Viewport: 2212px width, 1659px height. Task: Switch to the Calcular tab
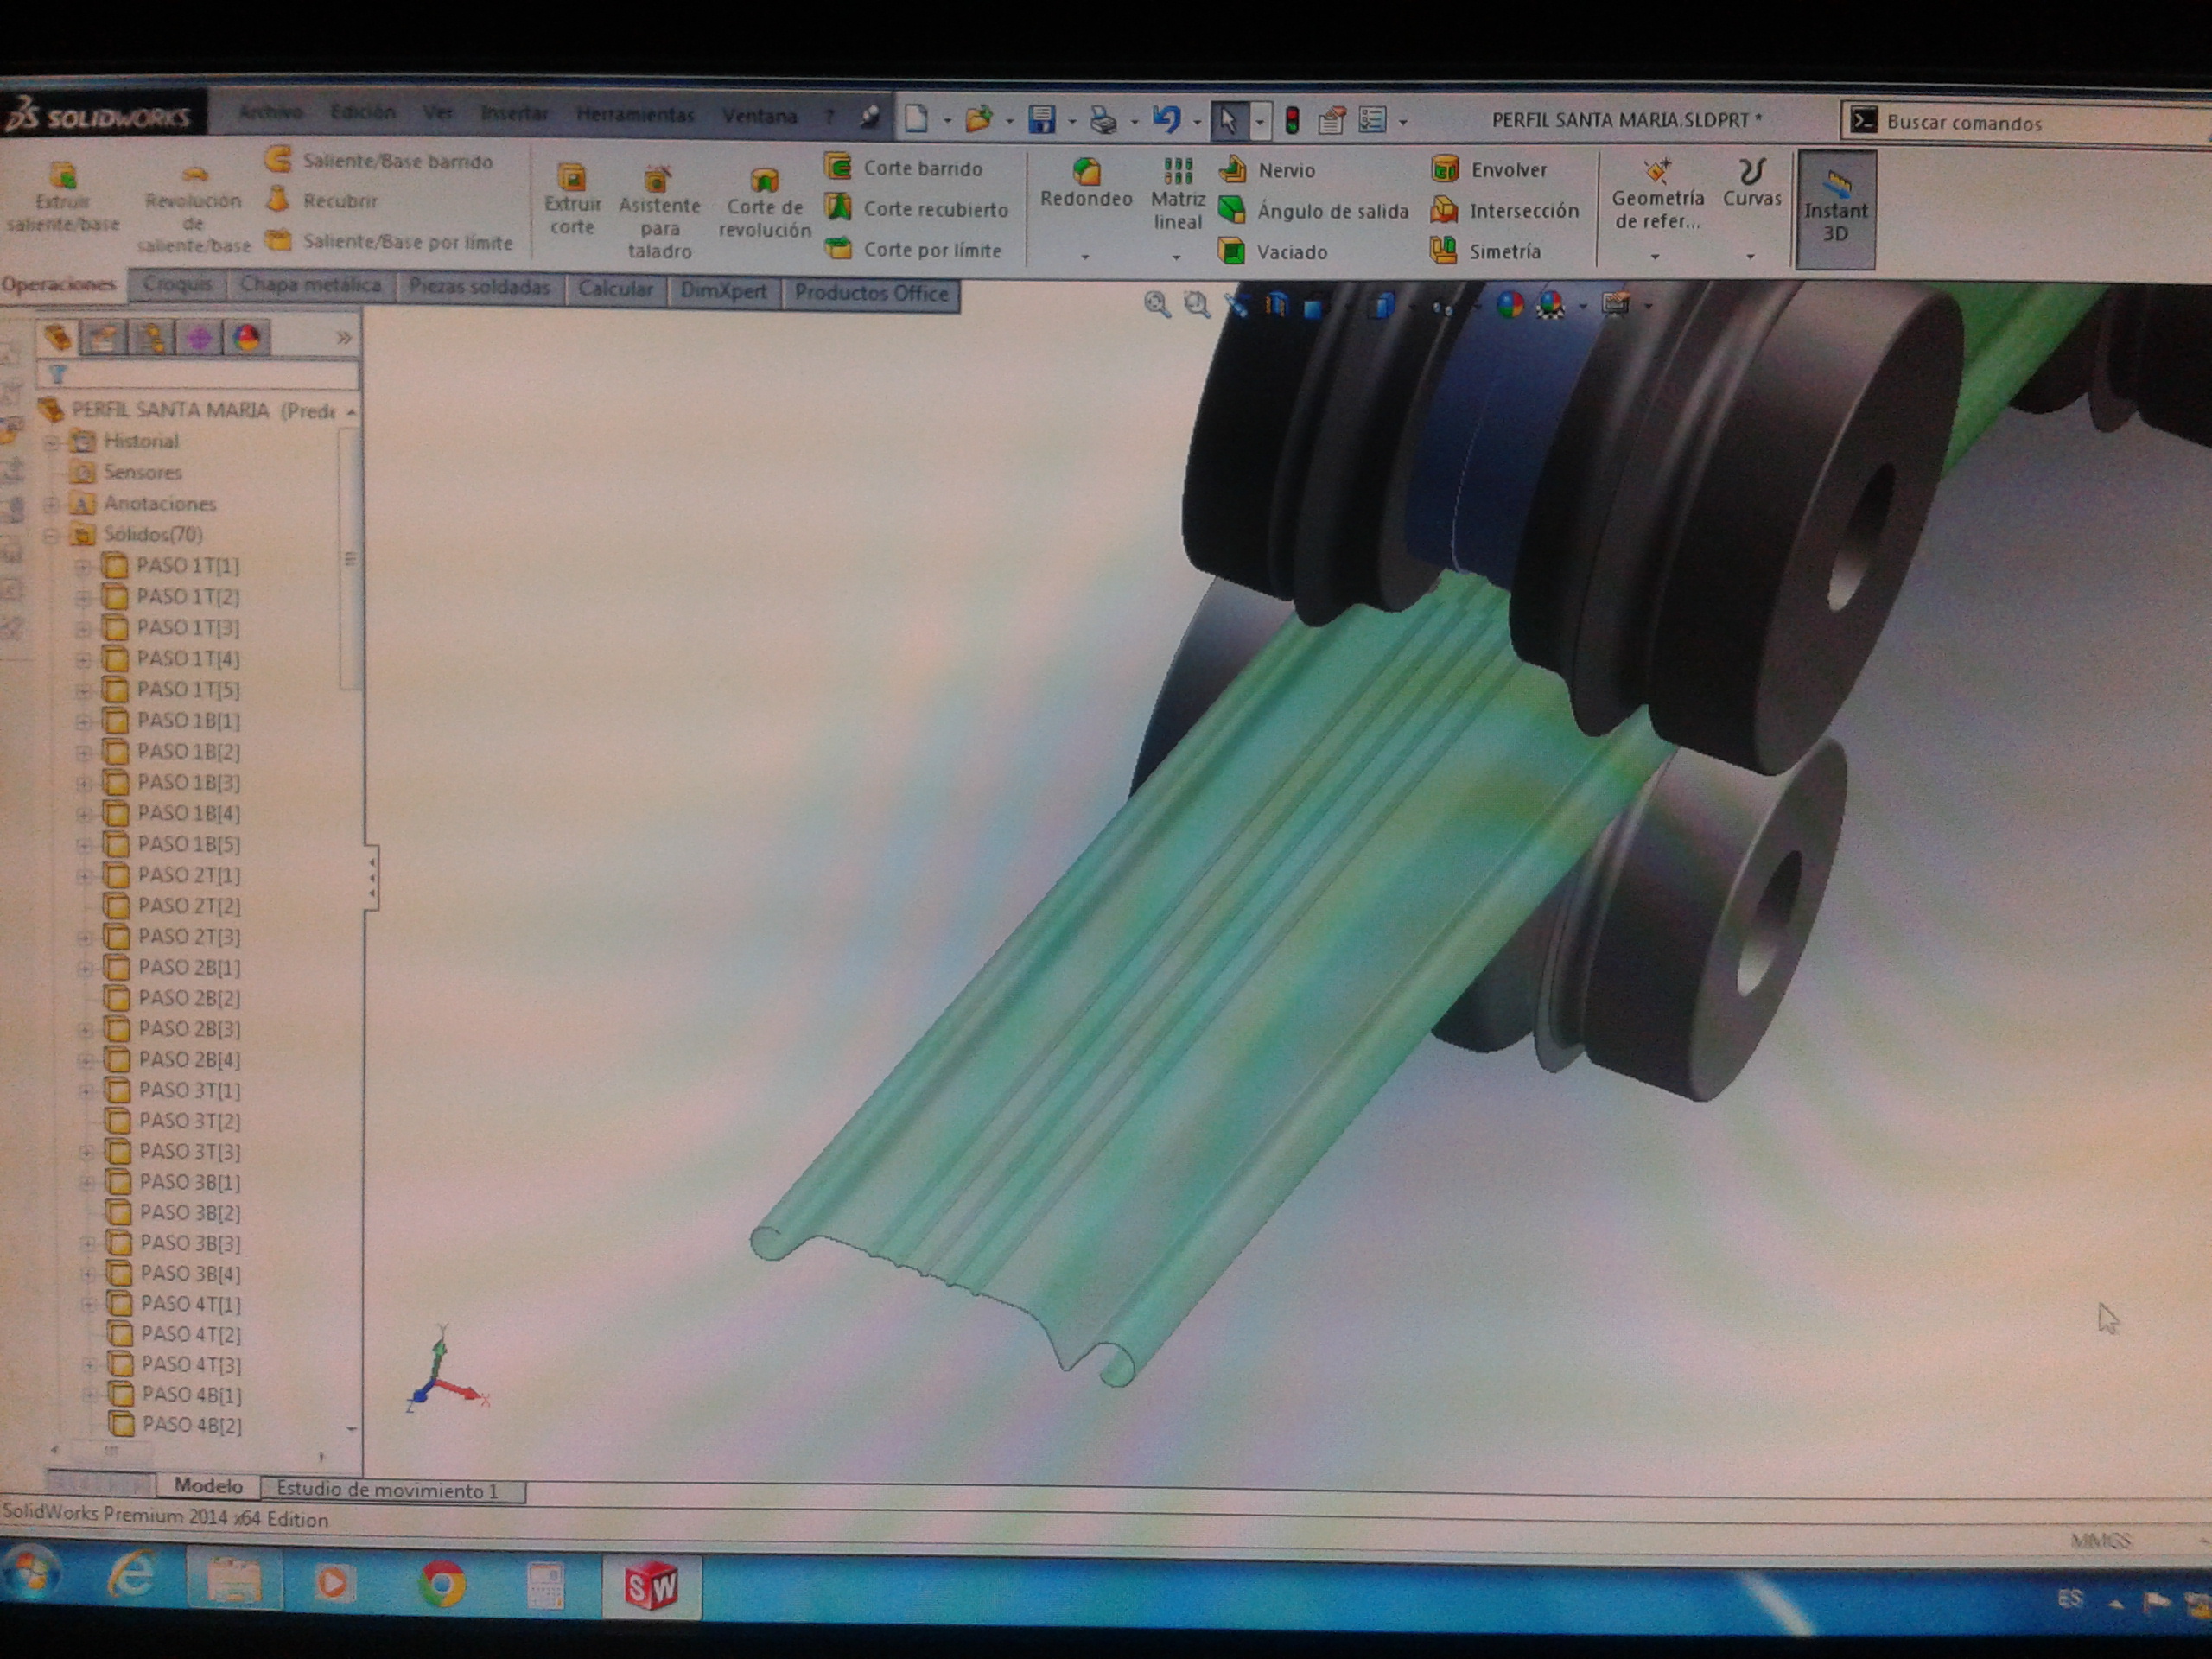tap(615, 289)
